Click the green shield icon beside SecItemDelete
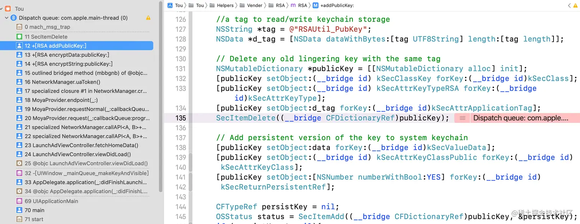This screenshot has height=224, width=580. point(20,37)
